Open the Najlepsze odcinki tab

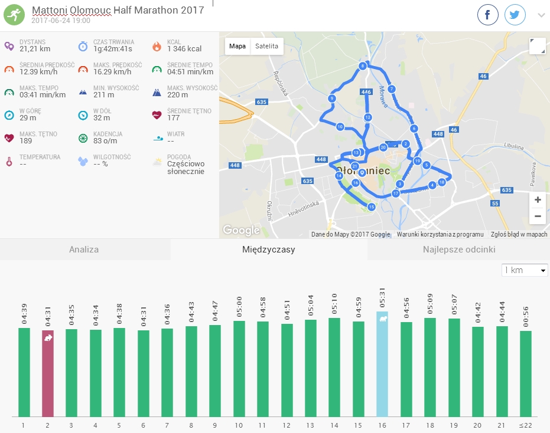458,250
